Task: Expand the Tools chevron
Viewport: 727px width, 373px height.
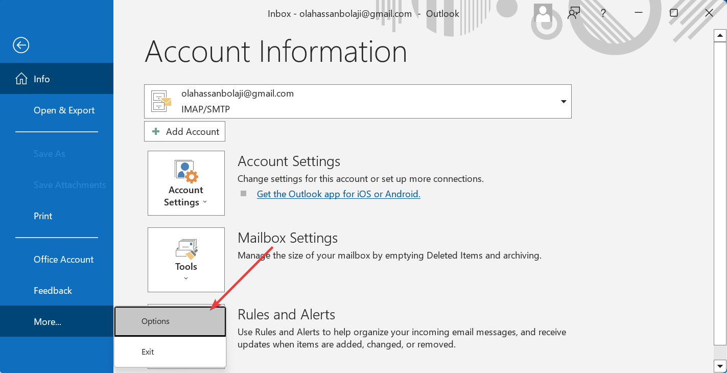Action: click(x=186, y=278)
